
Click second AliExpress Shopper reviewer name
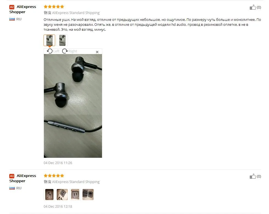click(23, 178)
